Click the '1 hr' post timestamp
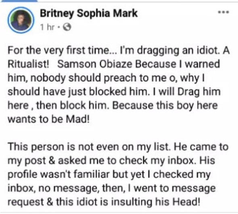Screen dimensions: 238x214 (x=47, y=27)
